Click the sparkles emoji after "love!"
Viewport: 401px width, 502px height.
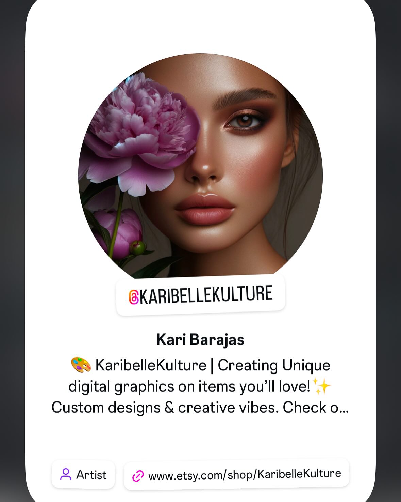pyautogui.click(x=322, y=386)
